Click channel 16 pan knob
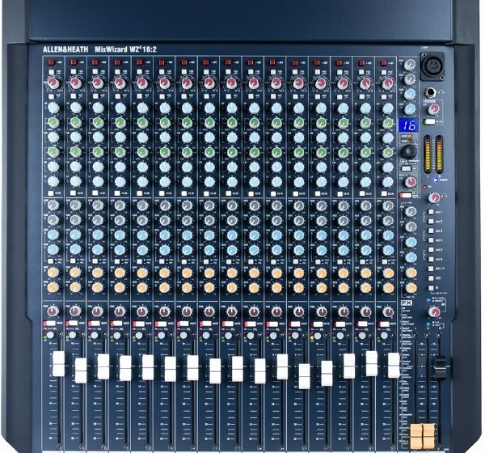 point(388,311)
